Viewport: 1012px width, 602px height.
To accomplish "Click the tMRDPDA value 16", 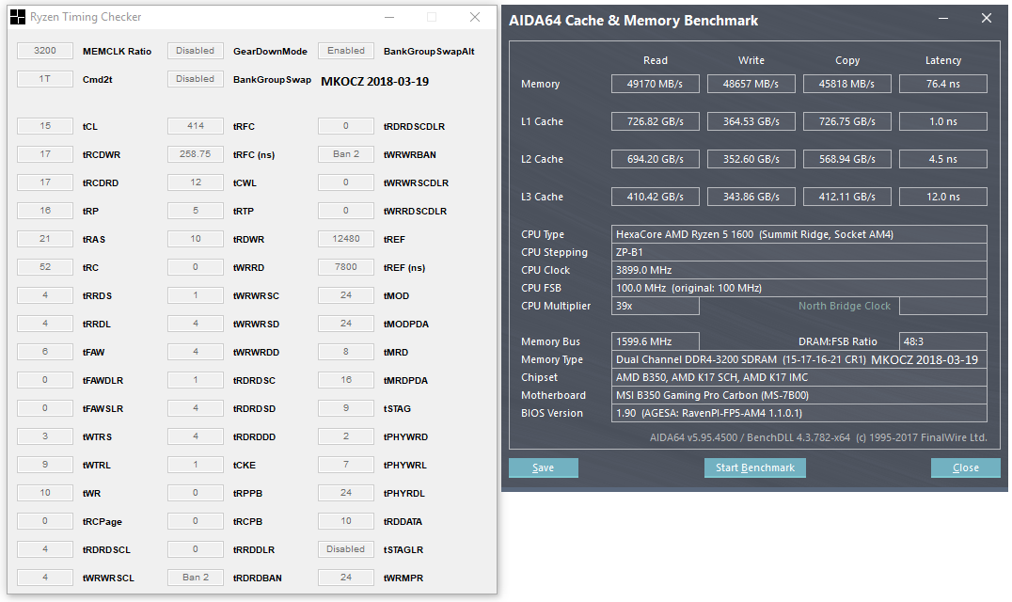I will [346, 380].
